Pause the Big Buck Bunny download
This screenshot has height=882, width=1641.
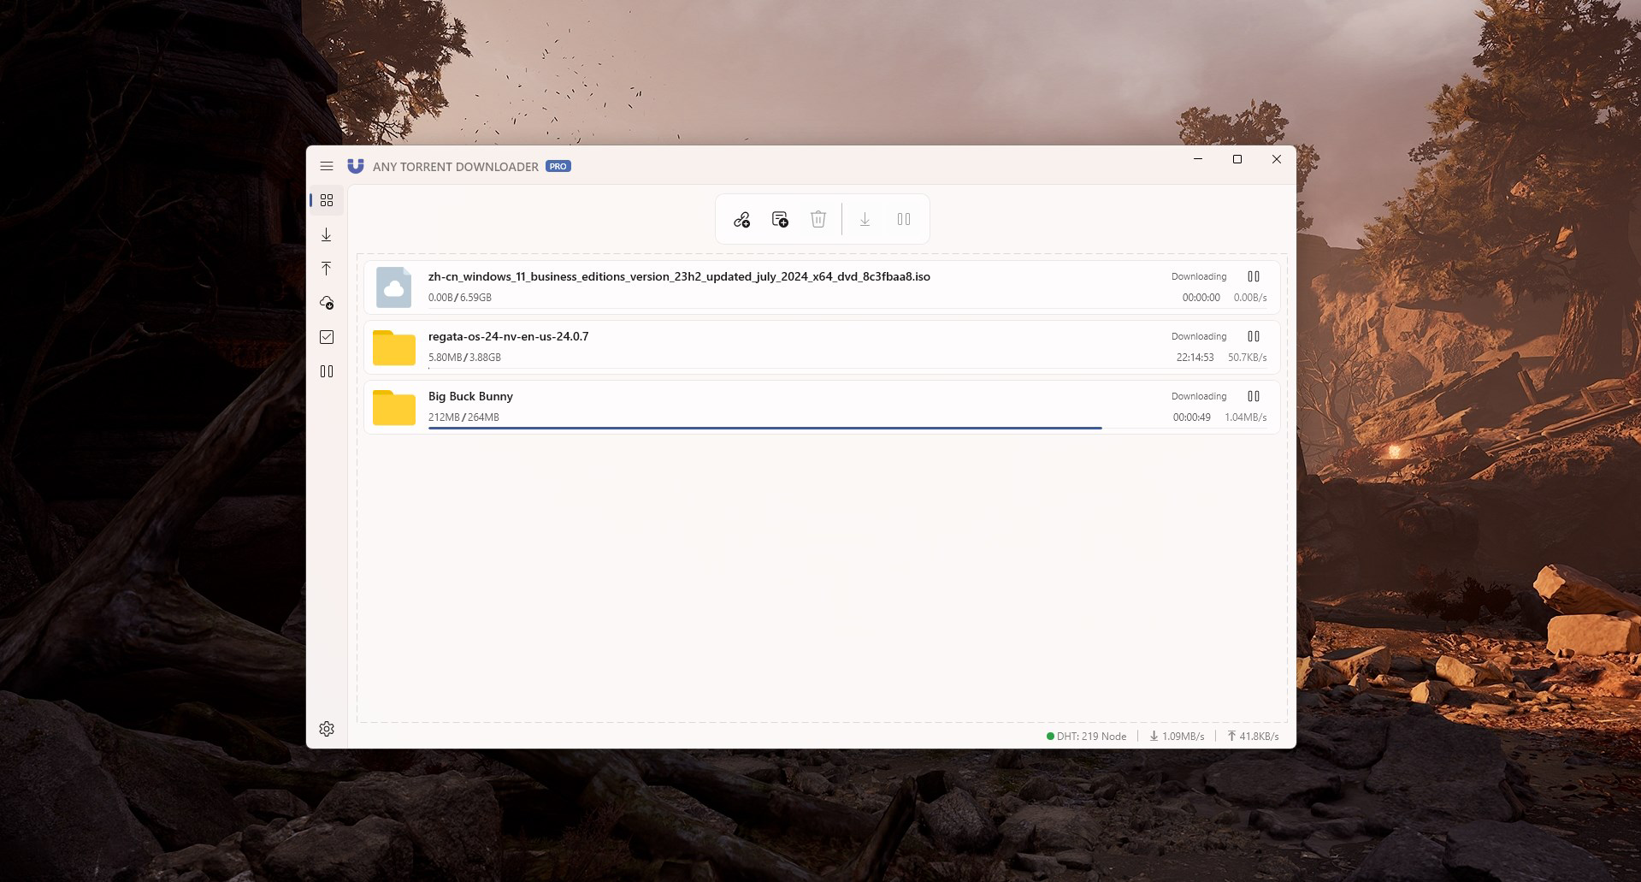1254,396
